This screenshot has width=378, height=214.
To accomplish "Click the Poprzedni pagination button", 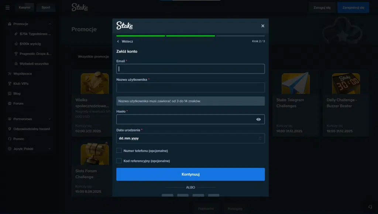I will click(x=206, y=208).
